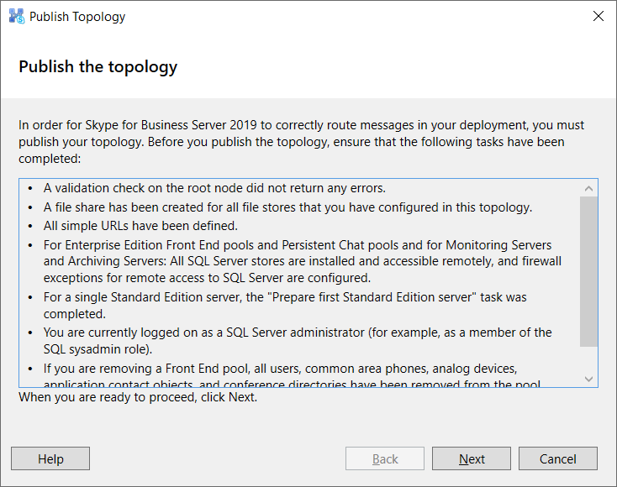617x487 pixels.
Task: Click the task list scroll up arrow
Action: pos(589,188)
